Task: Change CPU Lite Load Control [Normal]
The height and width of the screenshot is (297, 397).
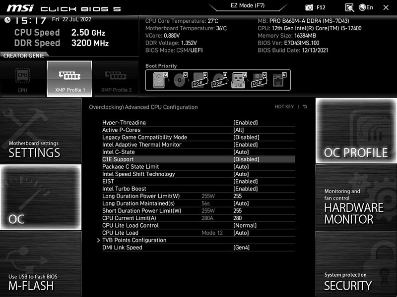Action: coord(245,225)
